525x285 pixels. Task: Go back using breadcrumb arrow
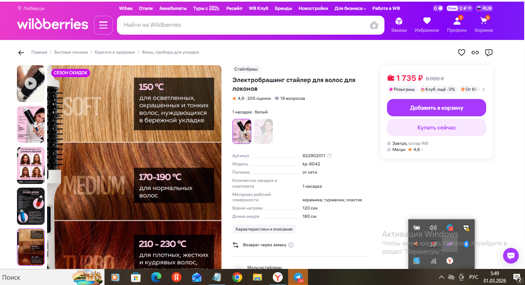[21, 52]
